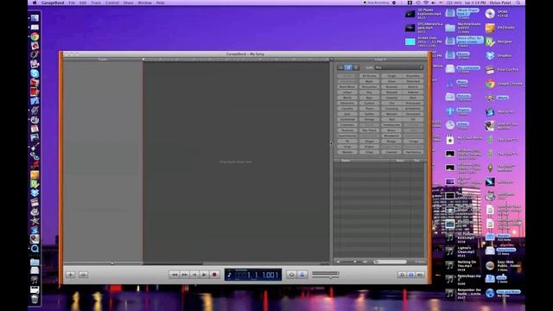Image resolution: width=553 pixels, height=311 pixels.
Task: Select the Tambourine keyword button
Action: pyautogui.click(x=391, y=124)
